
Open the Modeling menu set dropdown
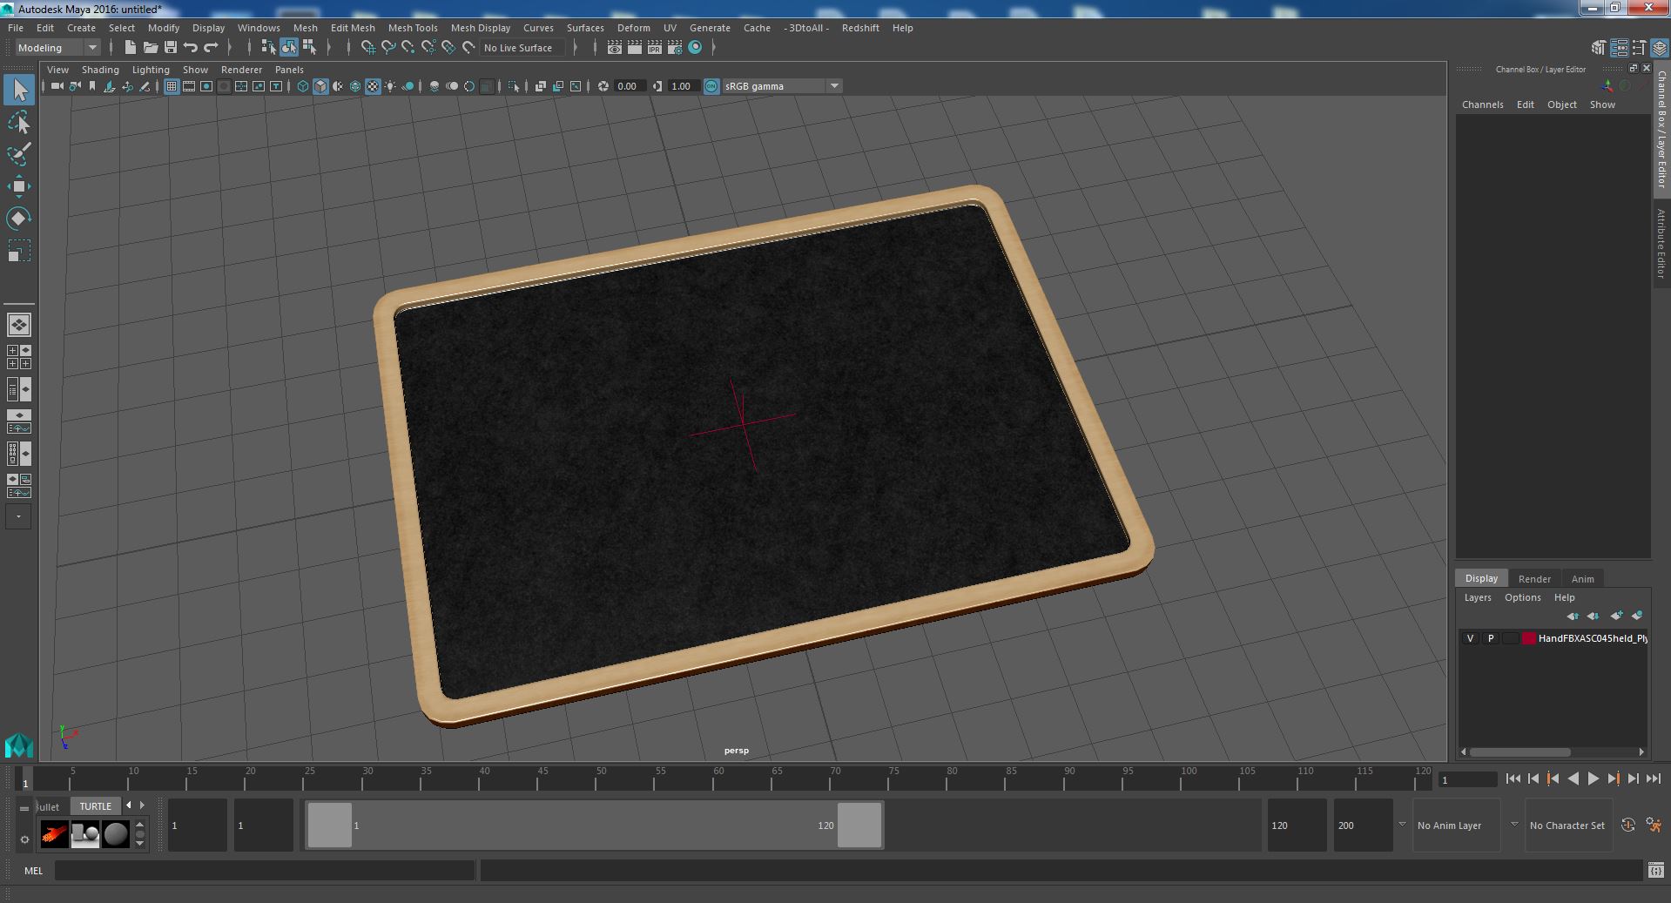pyautogui.click(x=57, y=48)
